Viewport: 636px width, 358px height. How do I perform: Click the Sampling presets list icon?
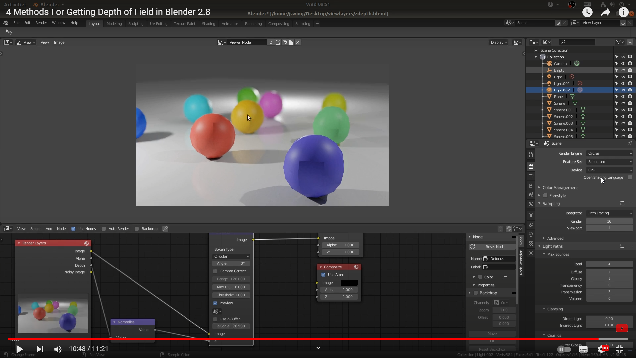(622, 203)
